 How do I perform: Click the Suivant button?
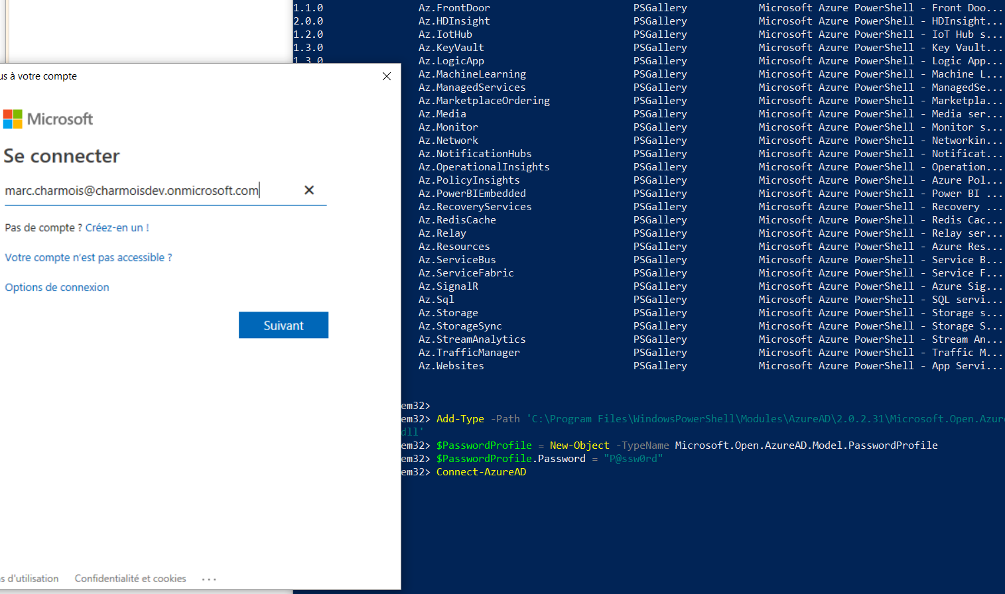click(x=283, y=325)
